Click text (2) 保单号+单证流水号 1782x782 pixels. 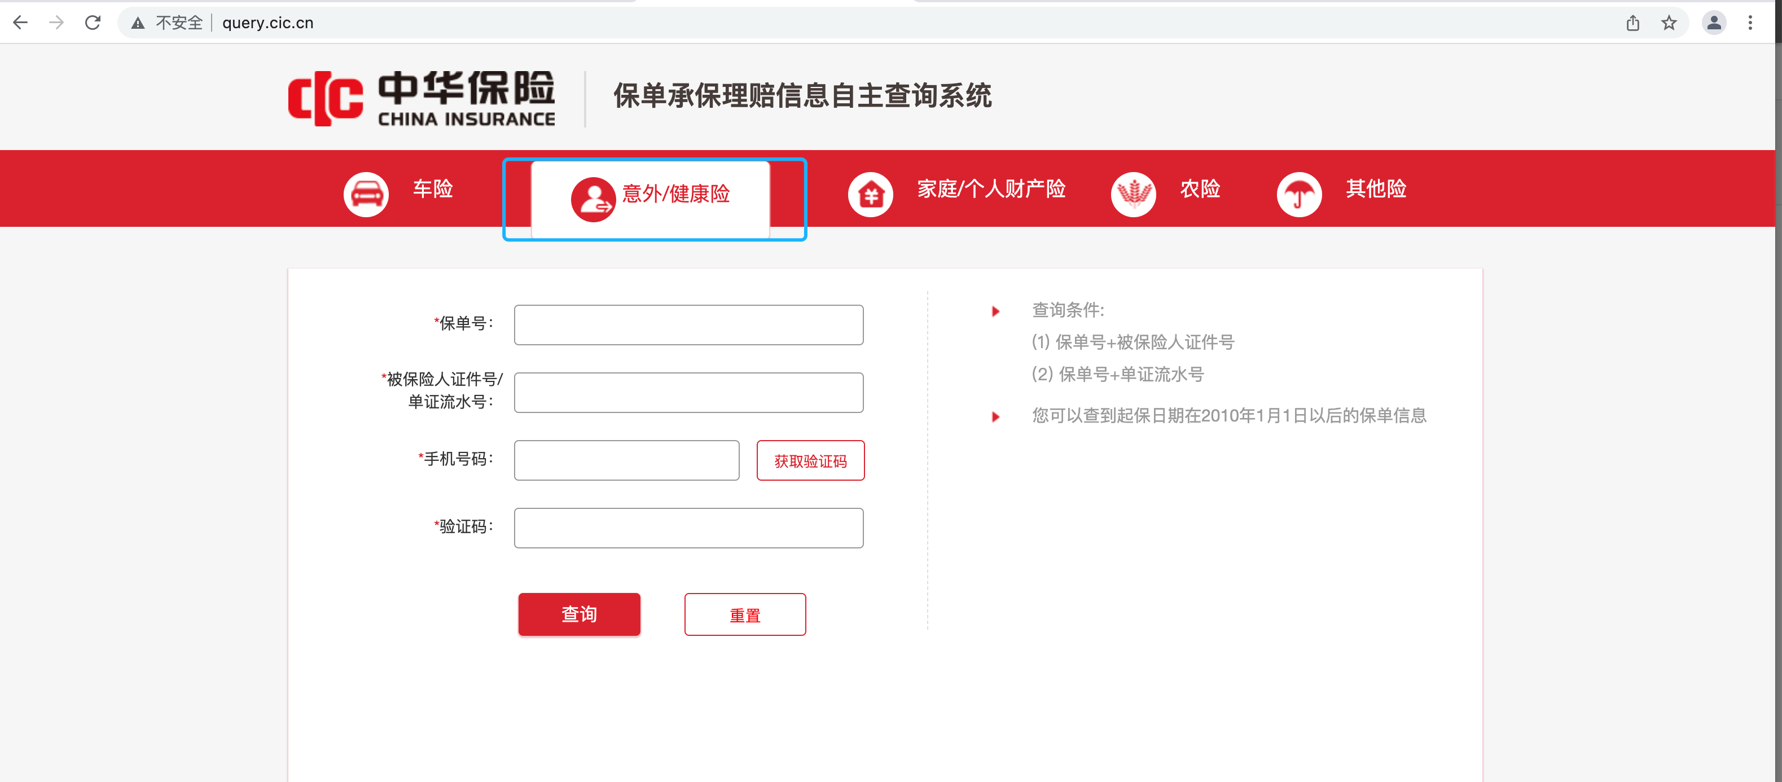1117,374
